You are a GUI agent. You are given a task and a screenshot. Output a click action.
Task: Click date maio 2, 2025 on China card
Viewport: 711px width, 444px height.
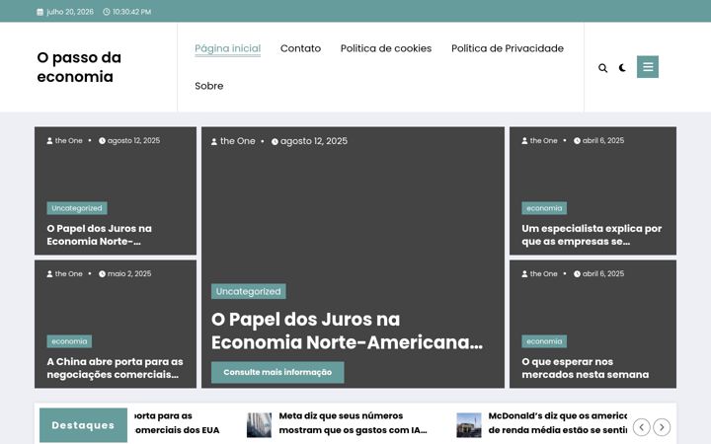[129, 273]
